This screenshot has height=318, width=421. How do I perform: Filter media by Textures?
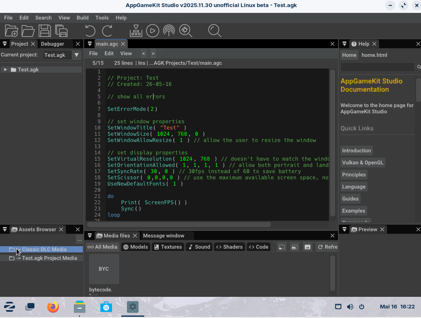click(x=168, y=247)
